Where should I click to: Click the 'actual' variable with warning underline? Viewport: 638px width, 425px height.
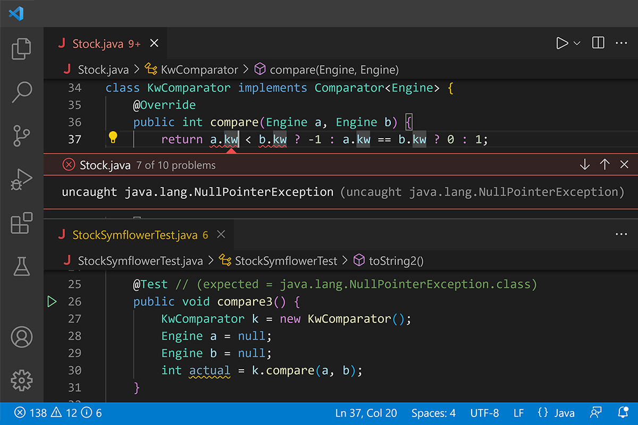210,370
